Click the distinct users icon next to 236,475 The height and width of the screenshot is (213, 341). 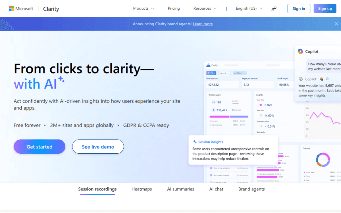pyautogui.click(x=213, y=110)
